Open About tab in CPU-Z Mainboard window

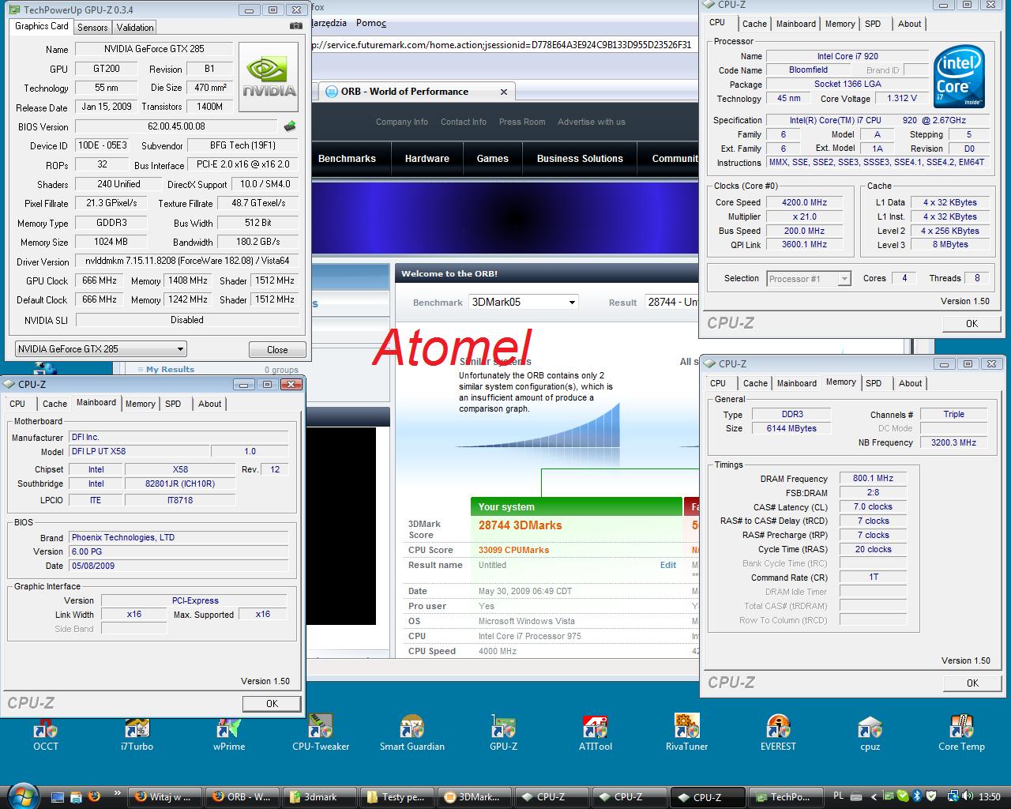[x=209, y=404]
